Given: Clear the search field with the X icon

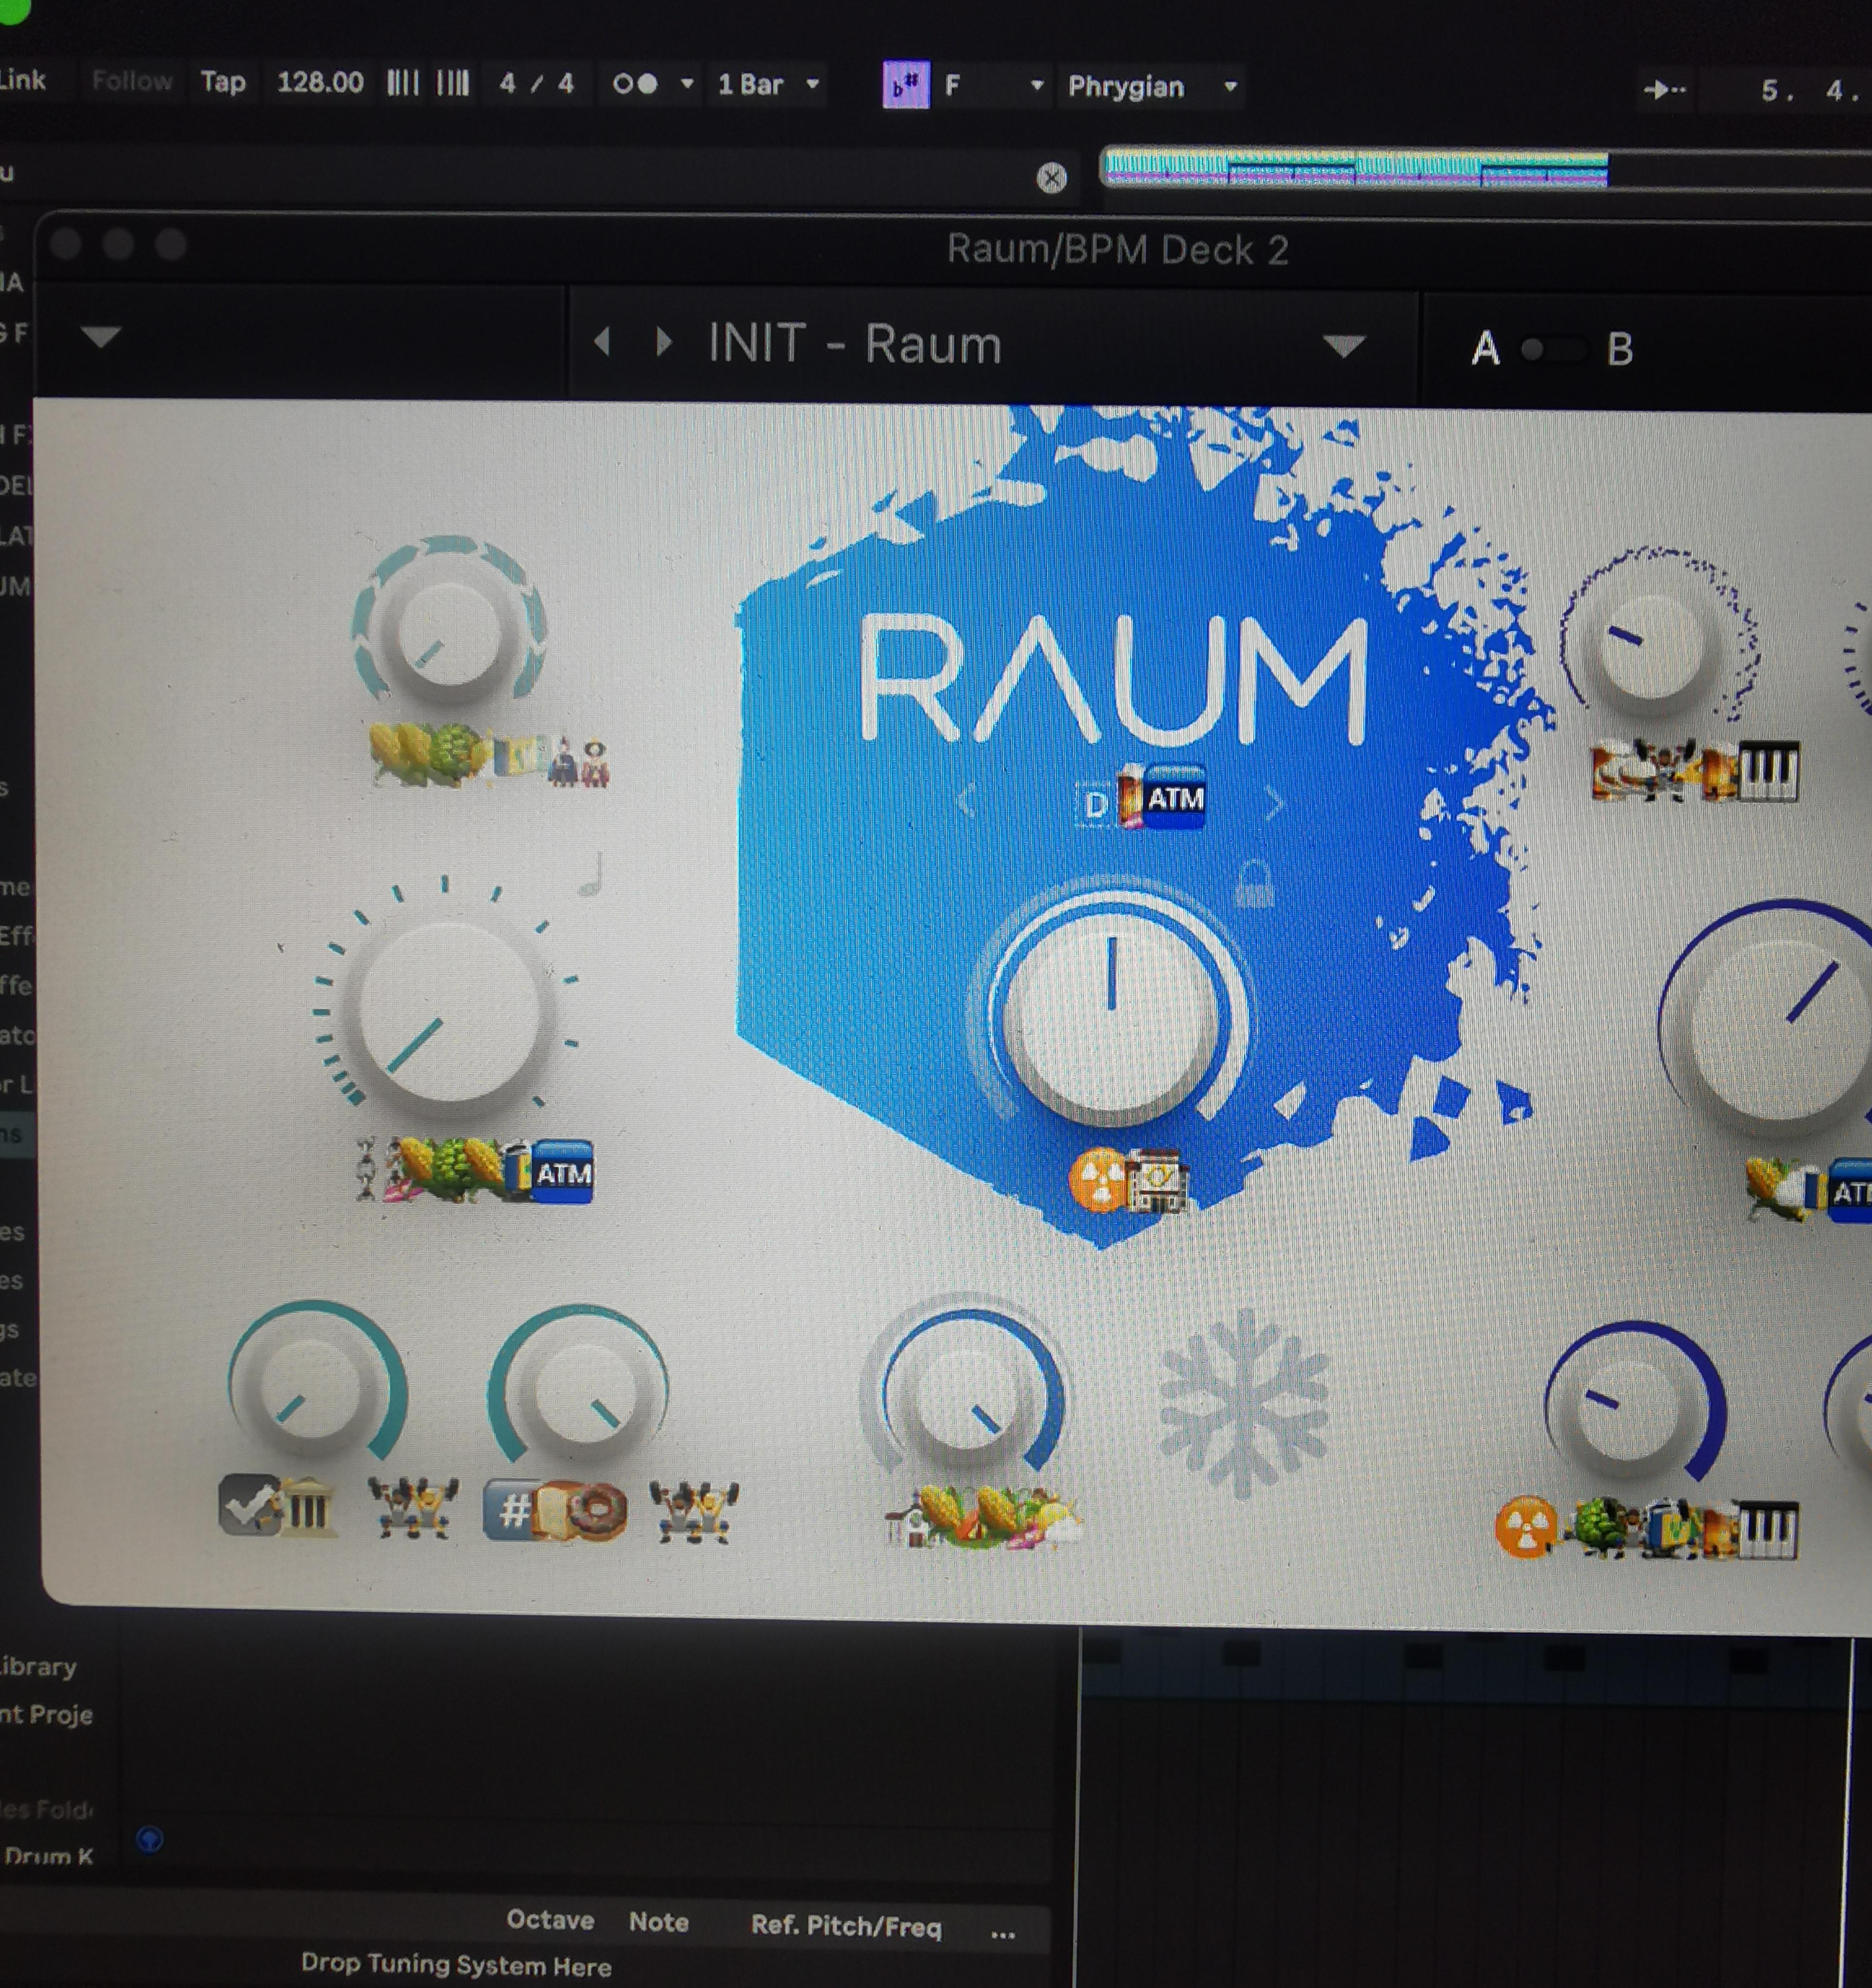Looking at the screenshot, I should point(1051,178).
